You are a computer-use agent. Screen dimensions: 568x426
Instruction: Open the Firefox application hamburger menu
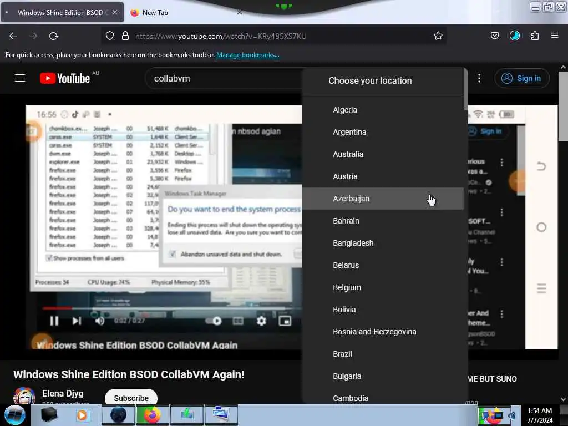click(x=555, y=35)
